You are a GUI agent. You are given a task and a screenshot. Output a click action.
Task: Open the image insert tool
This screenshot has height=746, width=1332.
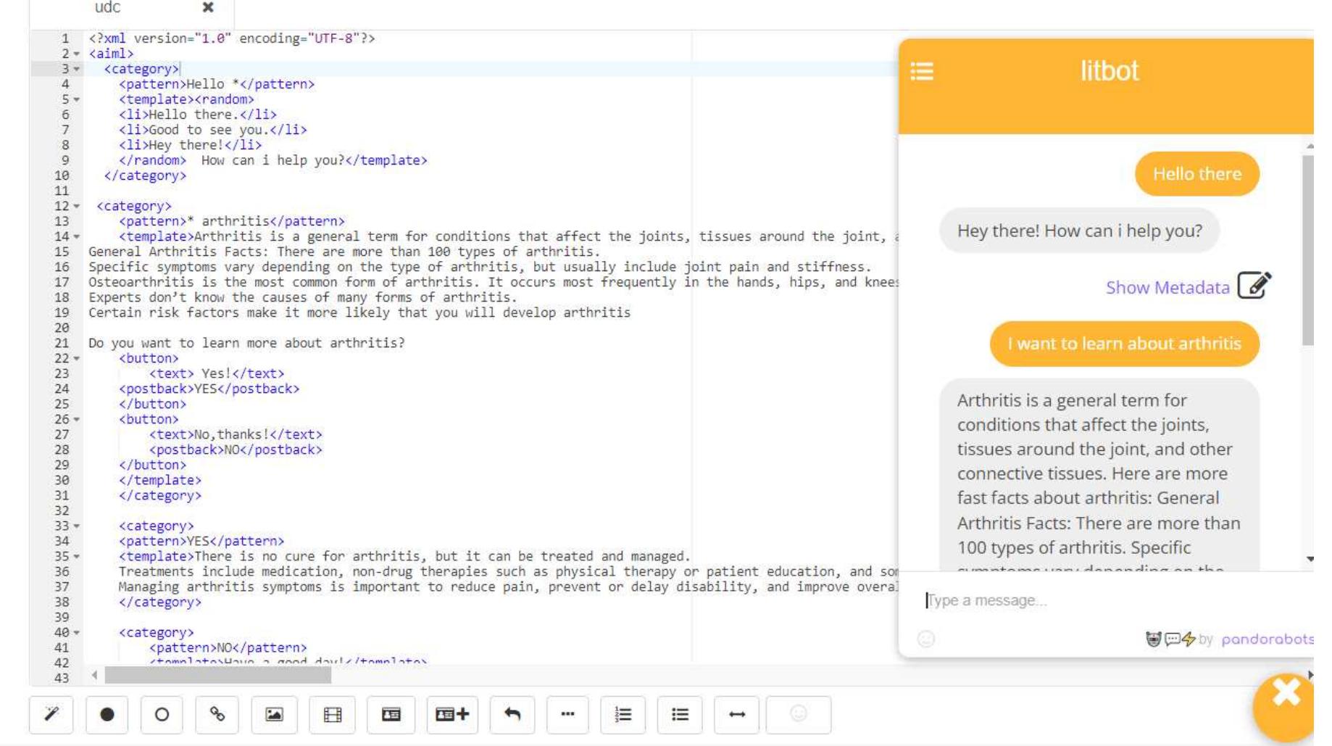pos(272,715)
